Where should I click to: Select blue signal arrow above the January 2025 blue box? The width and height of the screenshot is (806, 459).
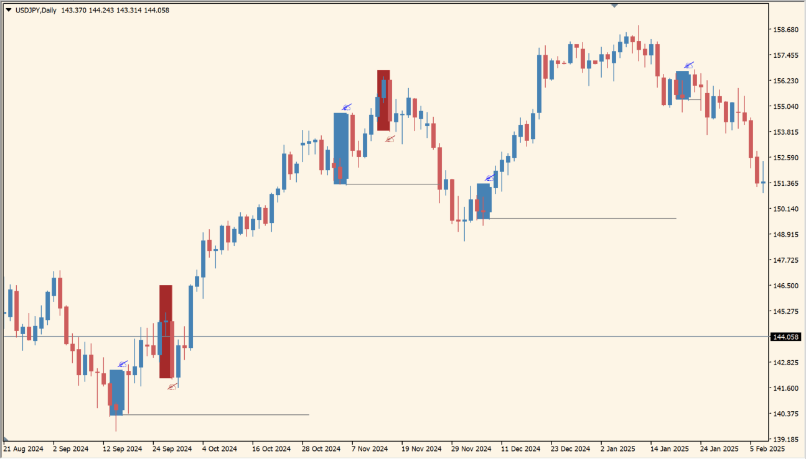click(688, 65)
